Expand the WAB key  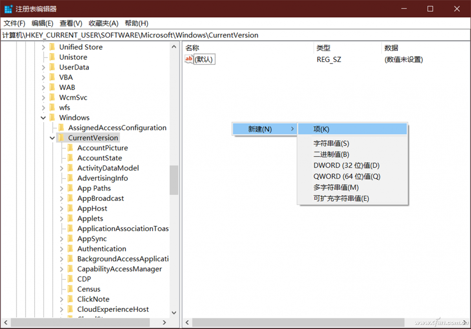coord(43,87)
